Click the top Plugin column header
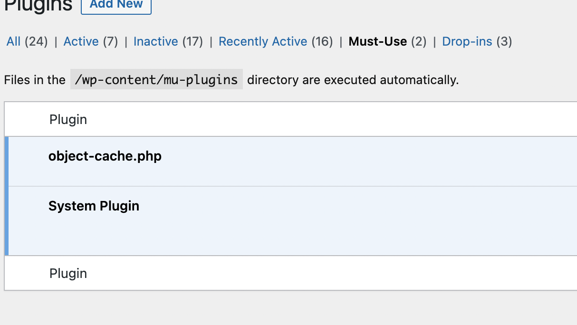The width and height of the screenshot is (577, 325). click(68, 120)
